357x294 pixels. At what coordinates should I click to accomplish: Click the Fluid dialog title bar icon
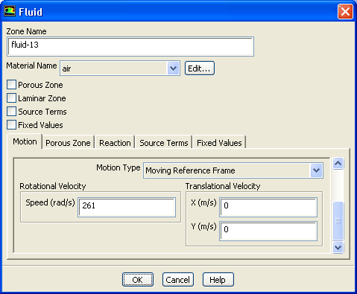[10, 11]
